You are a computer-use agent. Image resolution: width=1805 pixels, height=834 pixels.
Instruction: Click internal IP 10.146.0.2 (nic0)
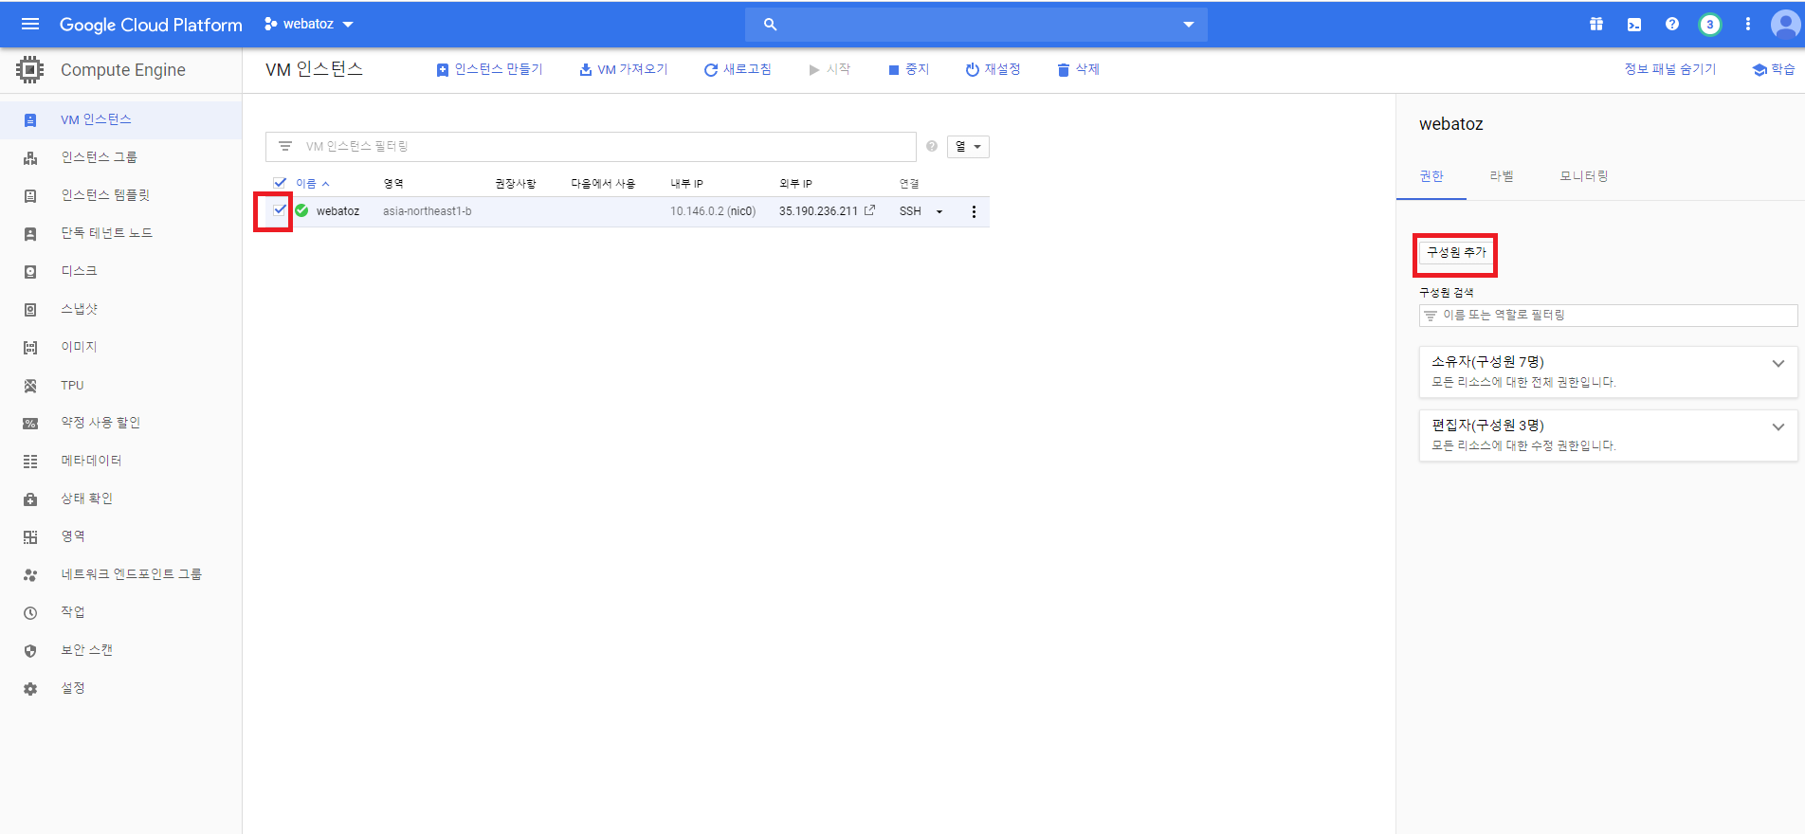tap(713, 211)
